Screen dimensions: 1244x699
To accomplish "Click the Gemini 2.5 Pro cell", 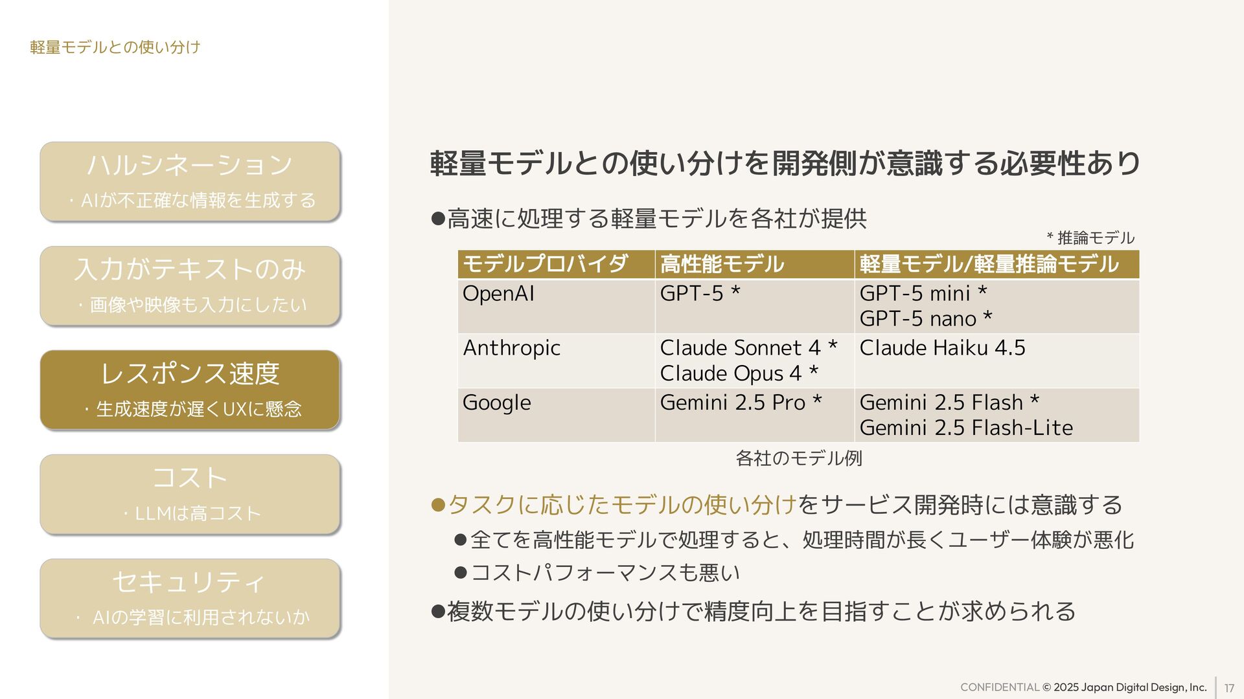I will point(740,403).
